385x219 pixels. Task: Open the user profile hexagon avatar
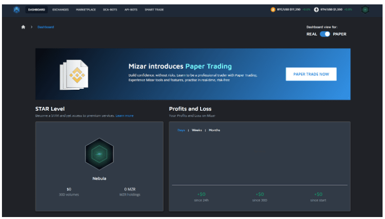tap(365, 10)
